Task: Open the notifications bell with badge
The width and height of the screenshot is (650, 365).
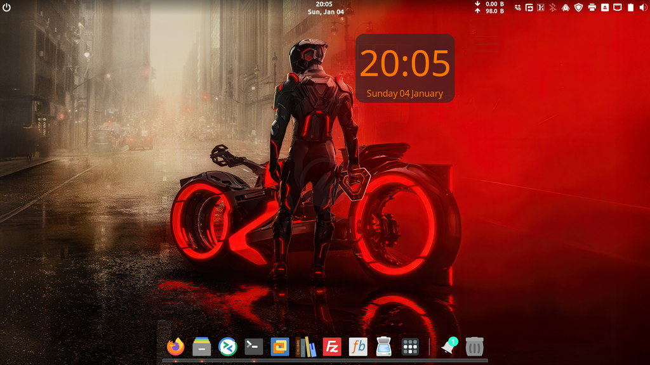Action: click(449, 346)
